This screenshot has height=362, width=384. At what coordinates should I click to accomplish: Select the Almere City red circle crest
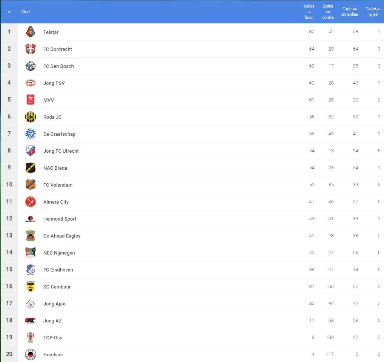(x=31, y=202)
